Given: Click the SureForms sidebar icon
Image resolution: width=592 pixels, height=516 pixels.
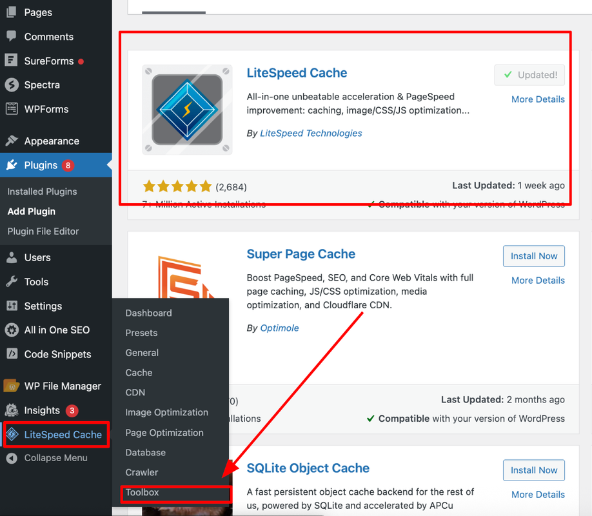Looking at the screenshot, I should (12, 61).
